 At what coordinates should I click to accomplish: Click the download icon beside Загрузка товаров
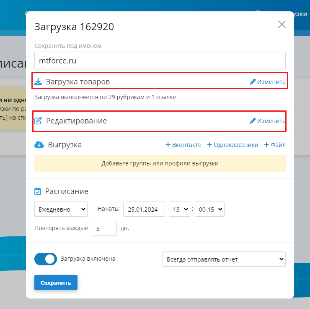point(38,81)
